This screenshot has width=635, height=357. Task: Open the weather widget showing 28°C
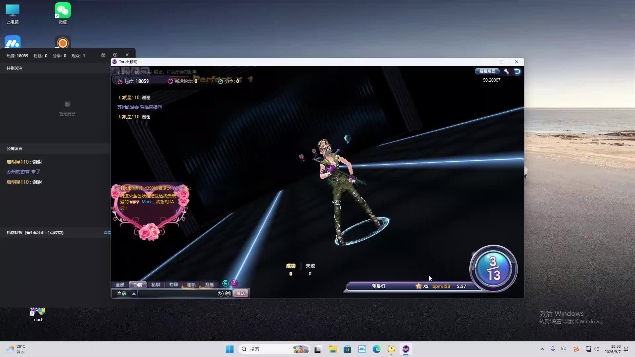(16, 349)
